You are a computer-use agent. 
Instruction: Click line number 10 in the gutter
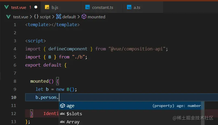click(x=14, y=98)
